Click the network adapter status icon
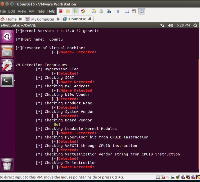The image size is (200, 182). click(168, 177)
